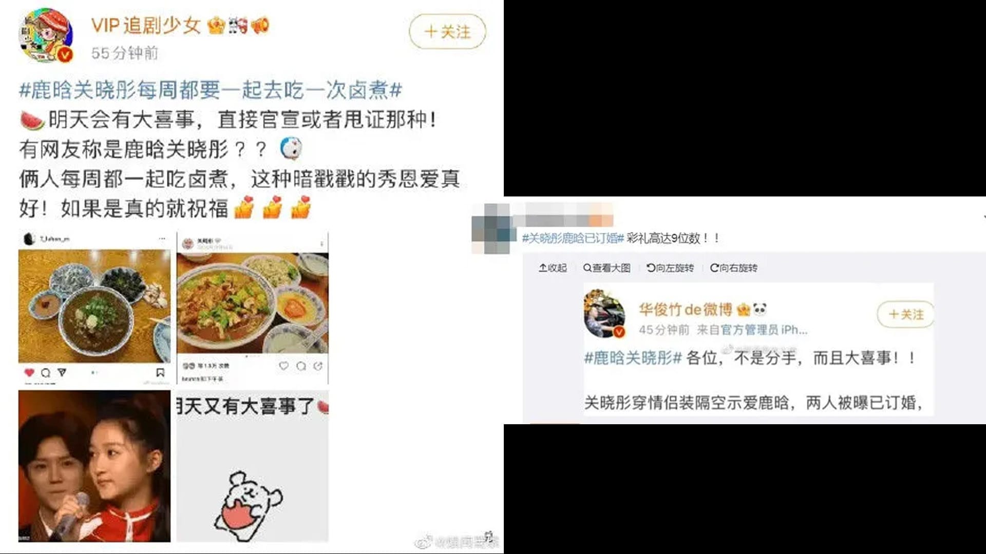Open the stew dish photo thumbnail
This screenshot has height=554, width=986.
(x=252, y=303)
